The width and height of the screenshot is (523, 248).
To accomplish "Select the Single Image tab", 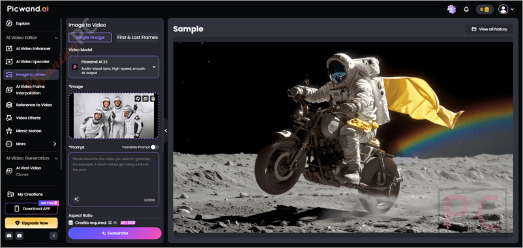I will 90,37.
